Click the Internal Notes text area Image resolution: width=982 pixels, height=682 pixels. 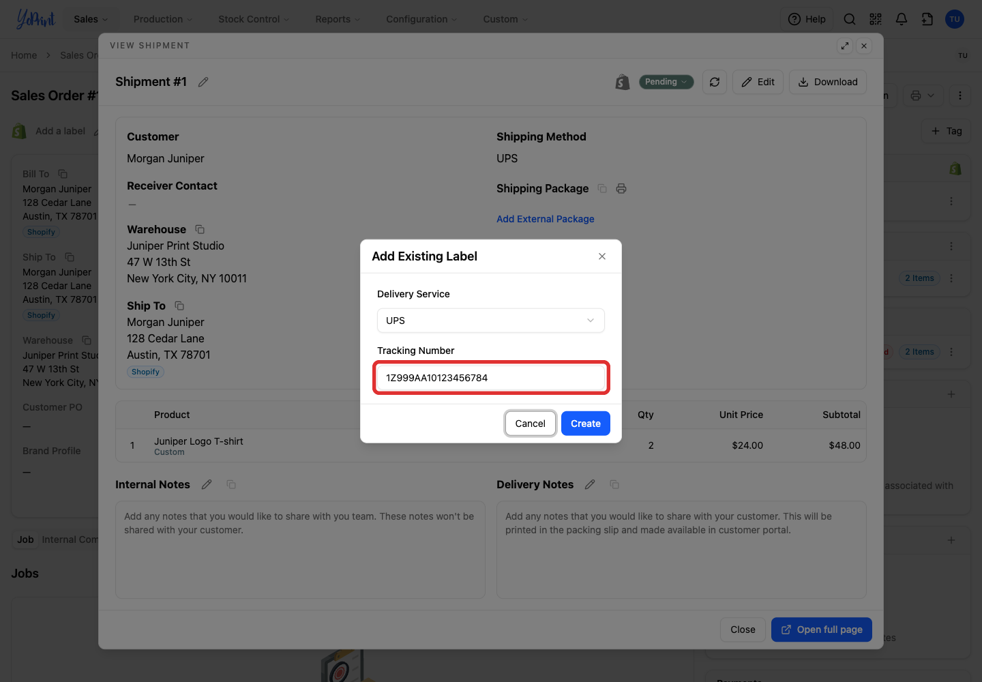300,550
